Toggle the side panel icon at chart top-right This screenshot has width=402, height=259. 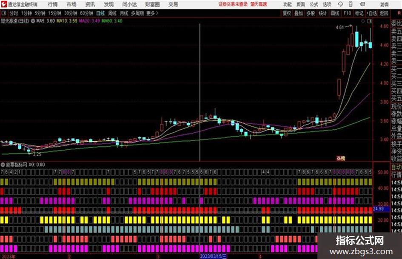pos(369,21)
